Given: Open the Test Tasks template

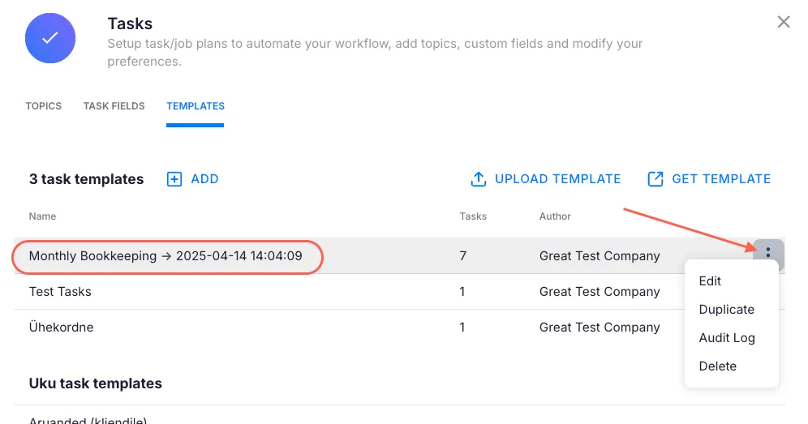Looking at the screenshot, I should pos(60,292).
